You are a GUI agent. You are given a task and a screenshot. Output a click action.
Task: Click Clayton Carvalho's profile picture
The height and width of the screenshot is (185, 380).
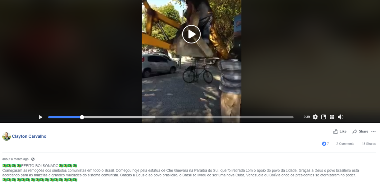pos(7,137)
